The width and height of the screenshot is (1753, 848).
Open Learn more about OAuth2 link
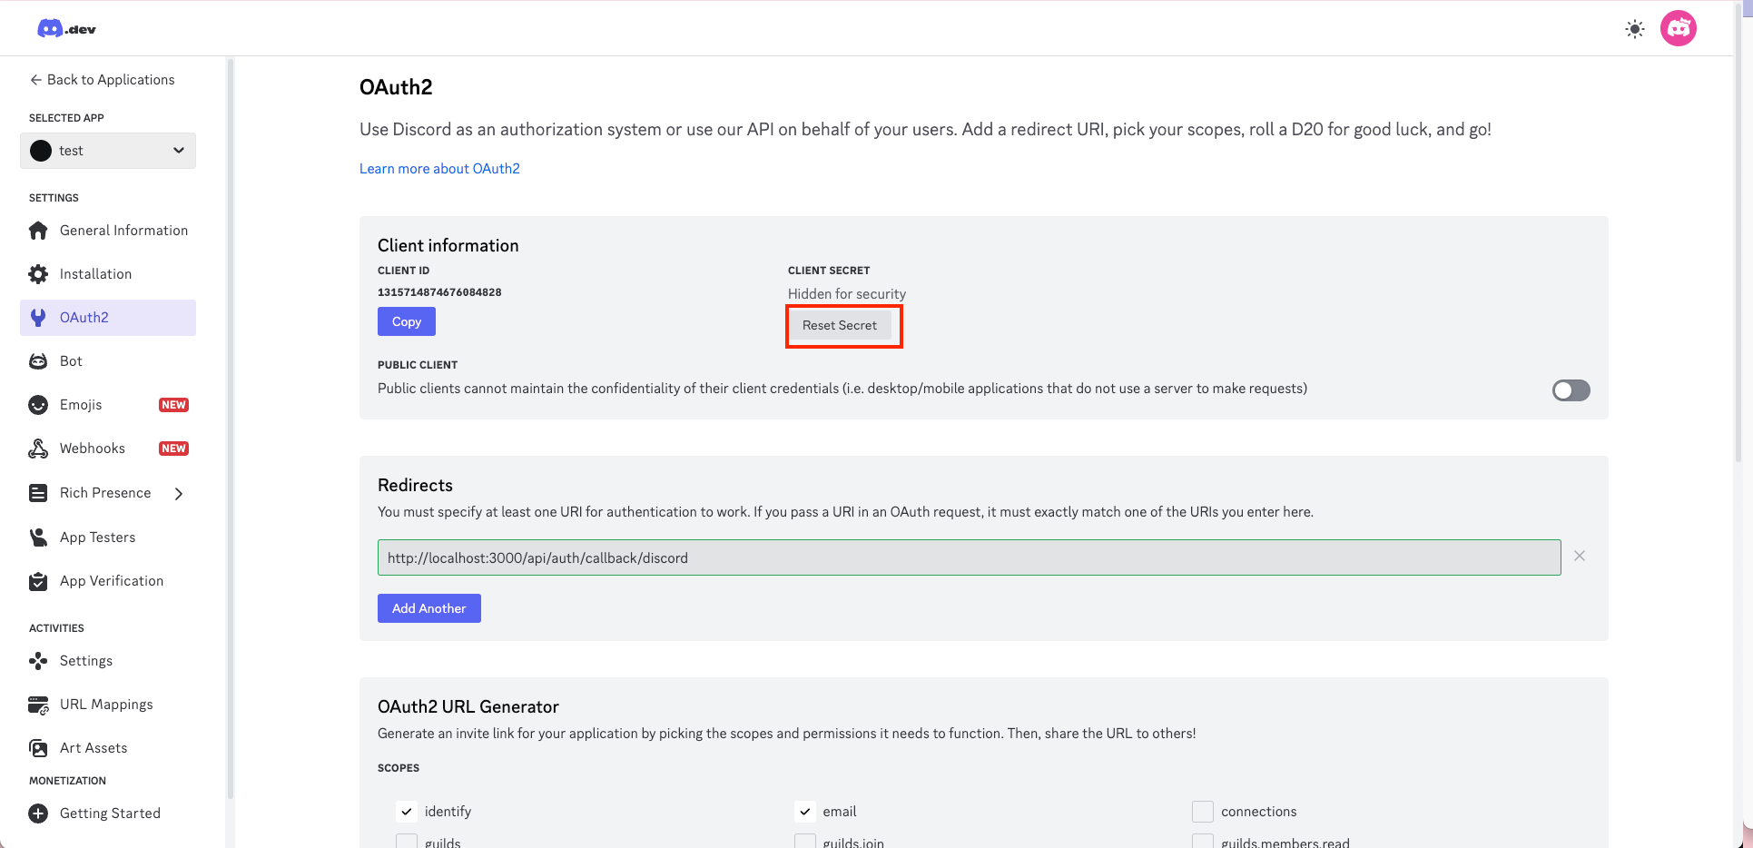coord(439,169)
